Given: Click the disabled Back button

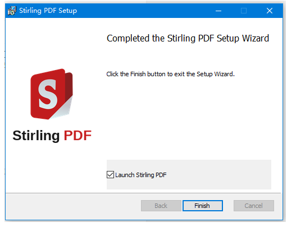Looking at the screenshot, I should coord(161,206).
